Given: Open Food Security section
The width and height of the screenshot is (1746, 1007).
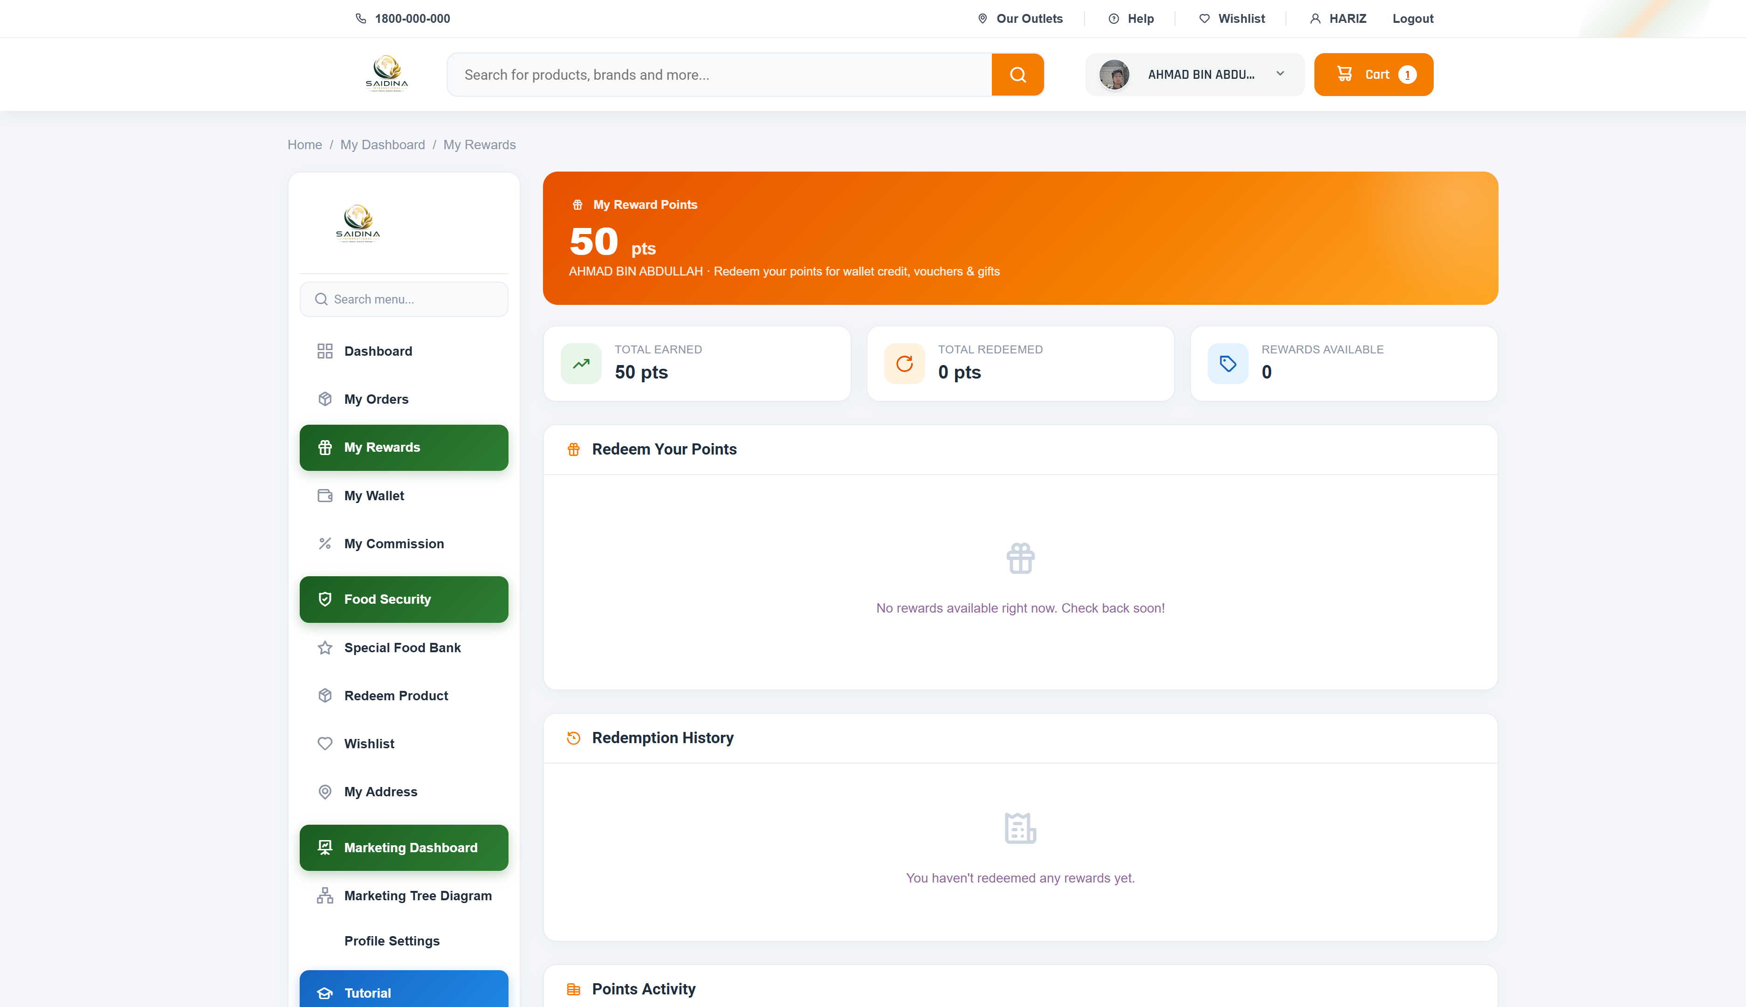Looking at the screenshot, I should [404, 599].
